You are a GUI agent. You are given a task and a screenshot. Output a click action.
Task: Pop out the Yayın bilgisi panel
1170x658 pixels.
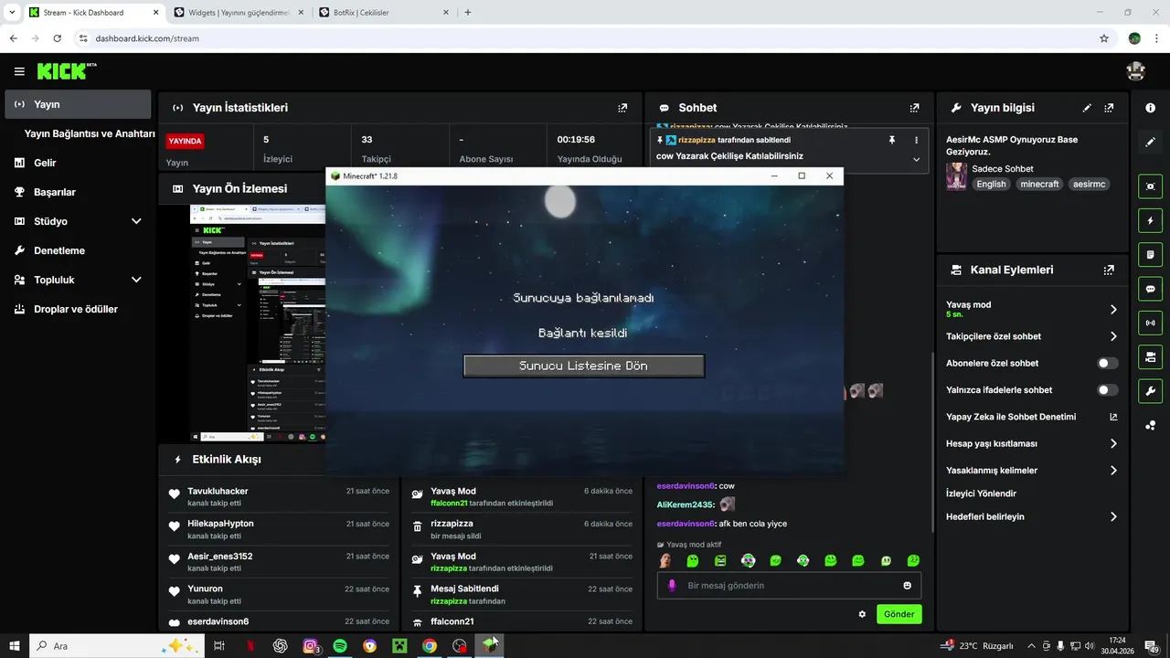pyautogui.click(x=1109, y=108)
